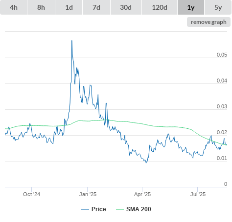The width and height of the screenshot is (232, 222).
Task: Click the active 1y range tab
Action: (x=191, y=7)
